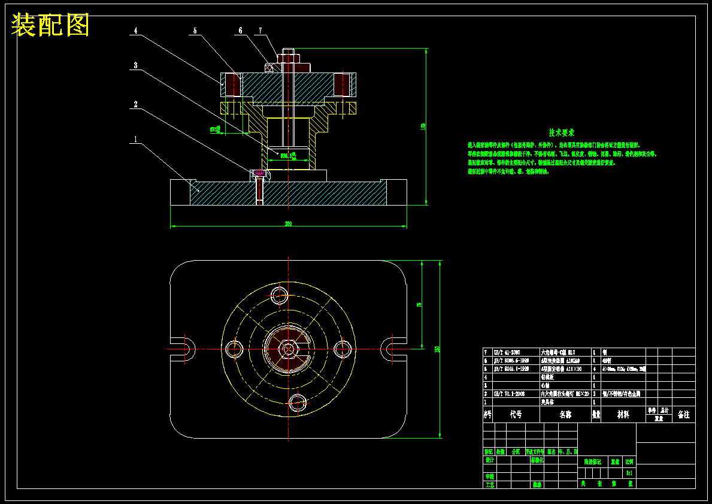Select part callout number 2 label

point(135,104)
